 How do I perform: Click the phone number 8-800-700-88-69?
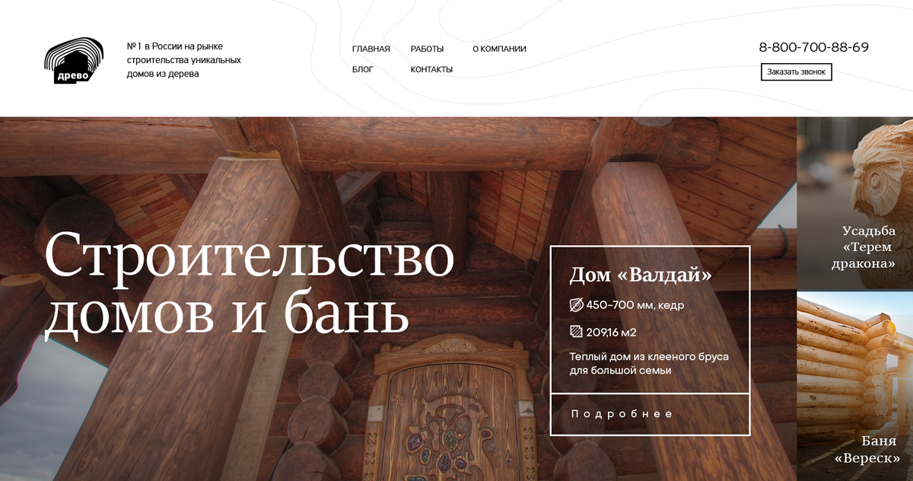813,47
